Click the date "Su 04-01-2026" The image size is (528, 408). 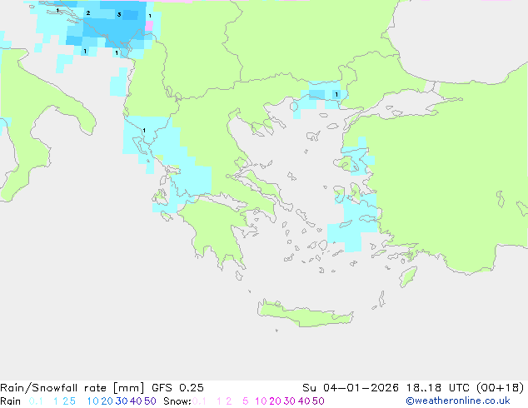pos(351,388)
